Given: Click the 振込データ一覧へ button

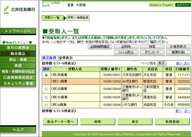Looking at the screenshot, I should 61,122.
